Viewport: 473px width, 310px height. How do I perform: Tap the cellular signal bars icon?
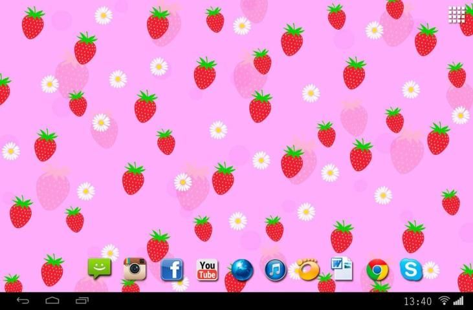coord(458,302)
